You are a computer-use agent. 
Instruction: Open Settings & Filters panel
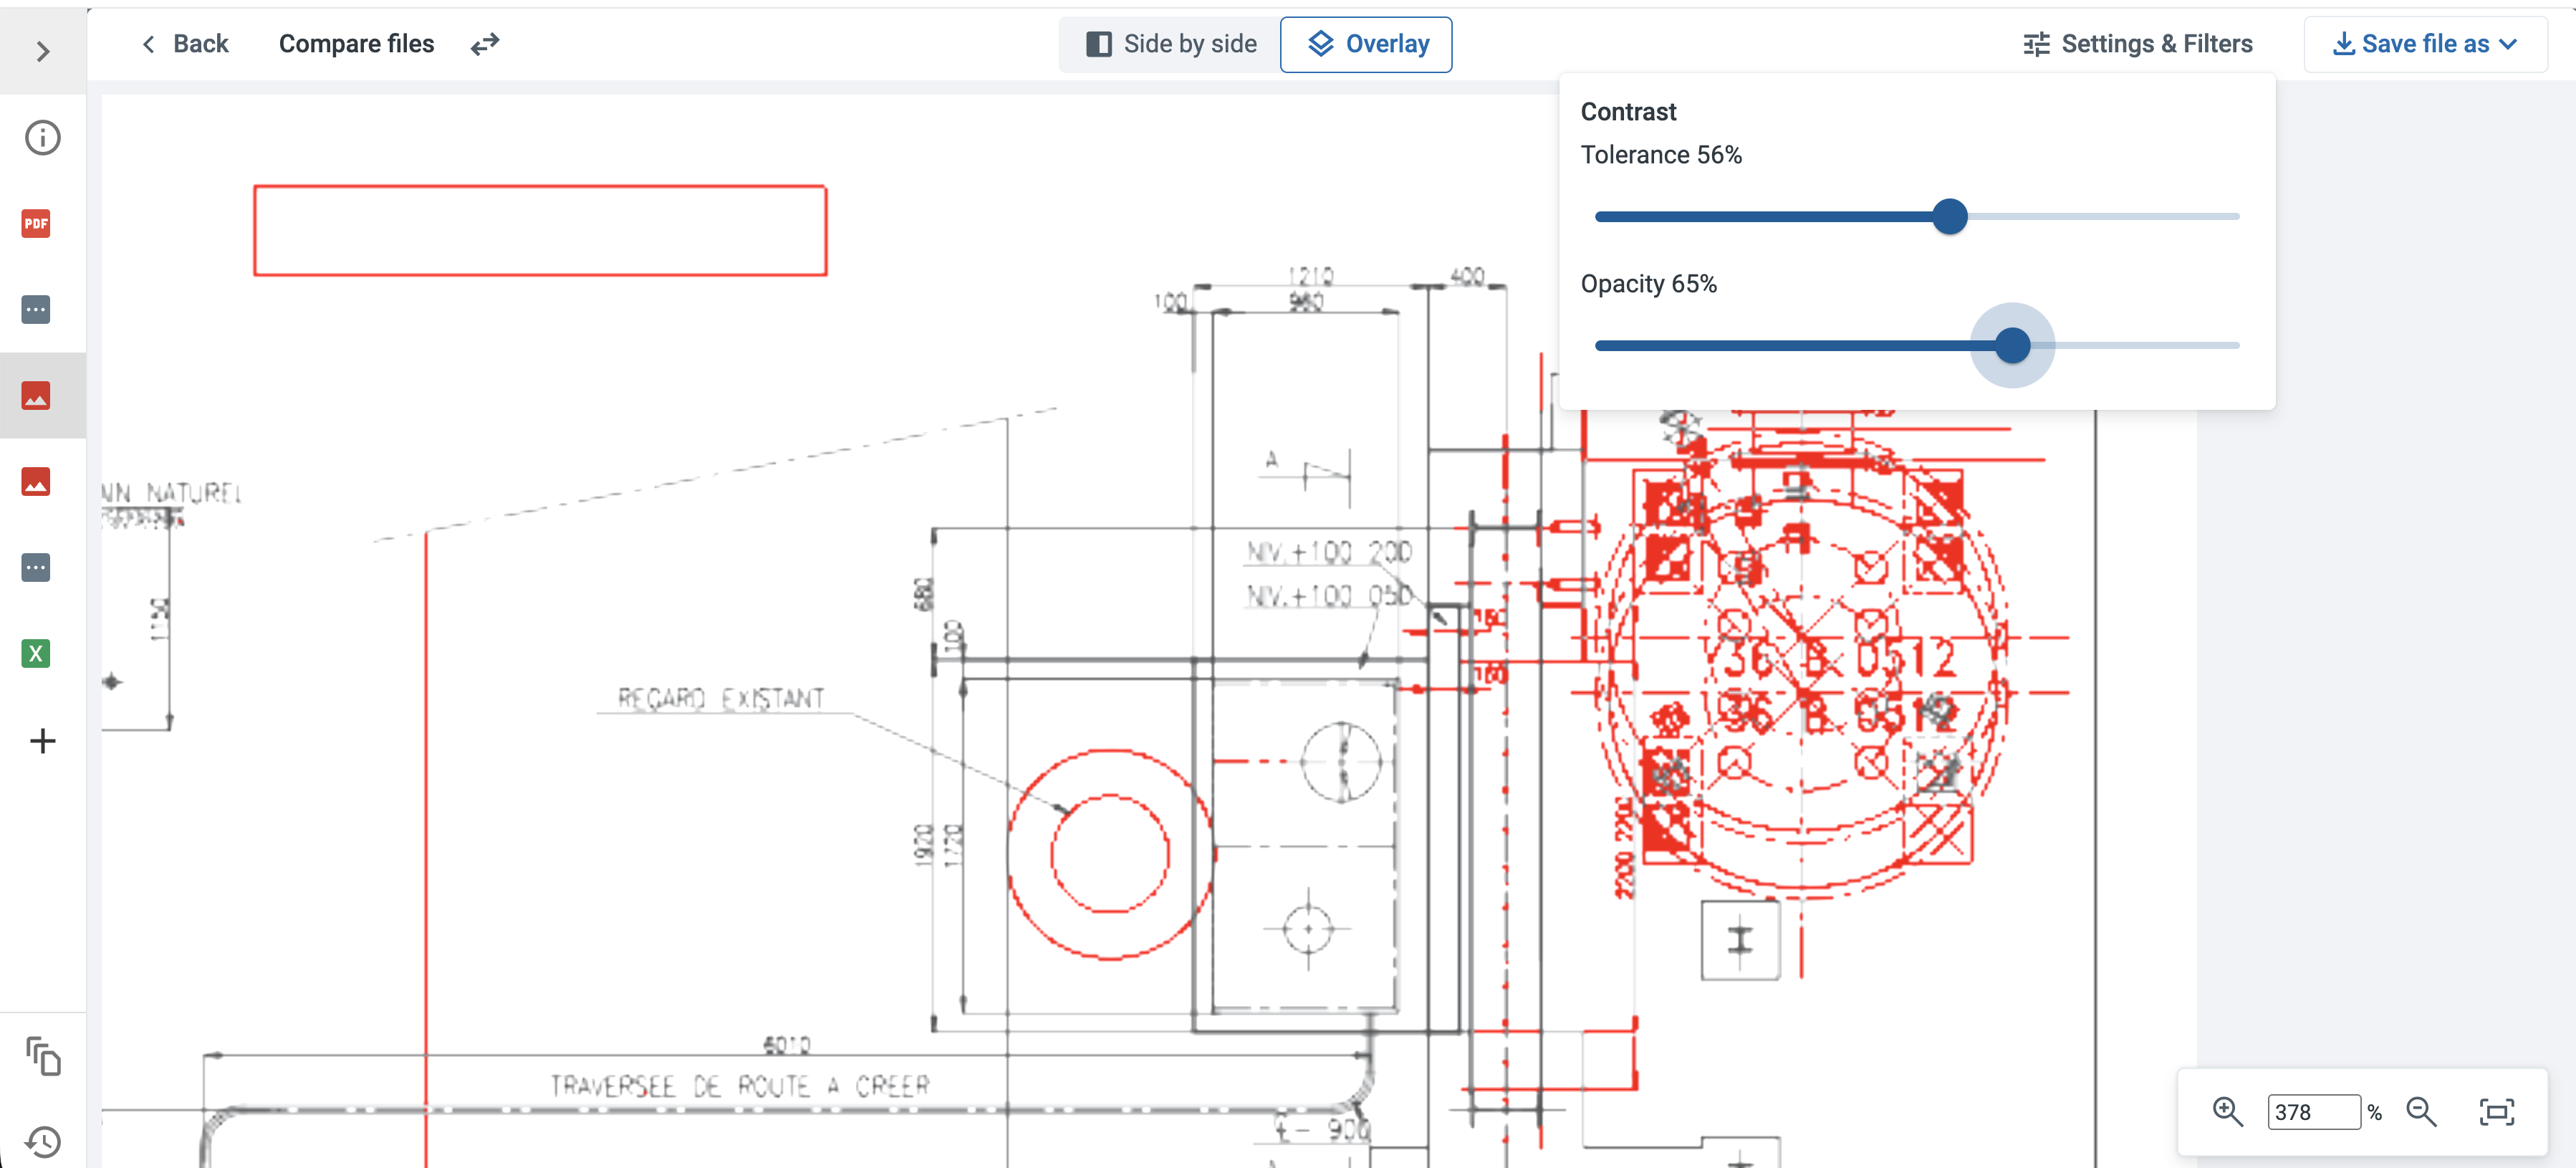coord(2138,44)
